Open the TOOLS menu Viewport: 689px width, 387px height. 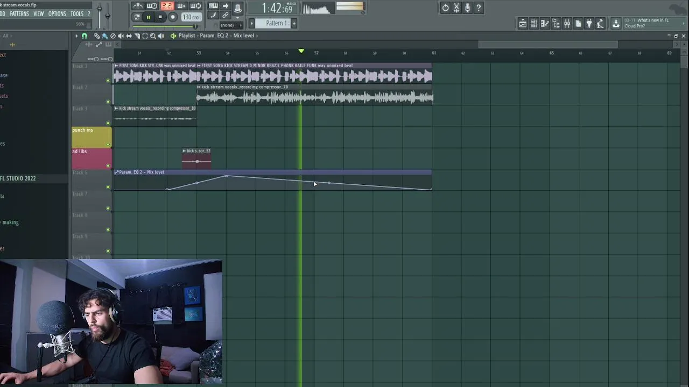pos(77,14)
